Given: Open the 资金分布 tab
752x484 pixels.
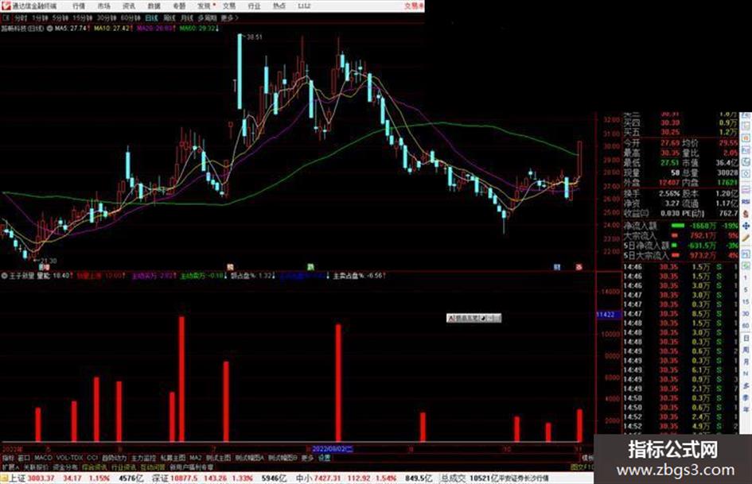Looking at the screenshot, I should (65, 467).
